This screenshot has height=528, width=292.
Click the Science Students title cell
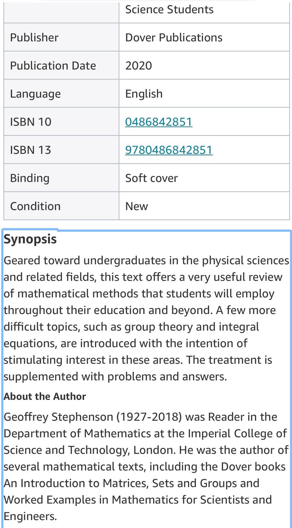pyautogui.click(x=169, y=10)
